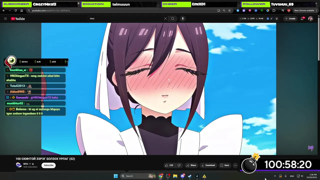320x180 pixels.
Task: Save the video to a playlist
Action: coord(224,165)
